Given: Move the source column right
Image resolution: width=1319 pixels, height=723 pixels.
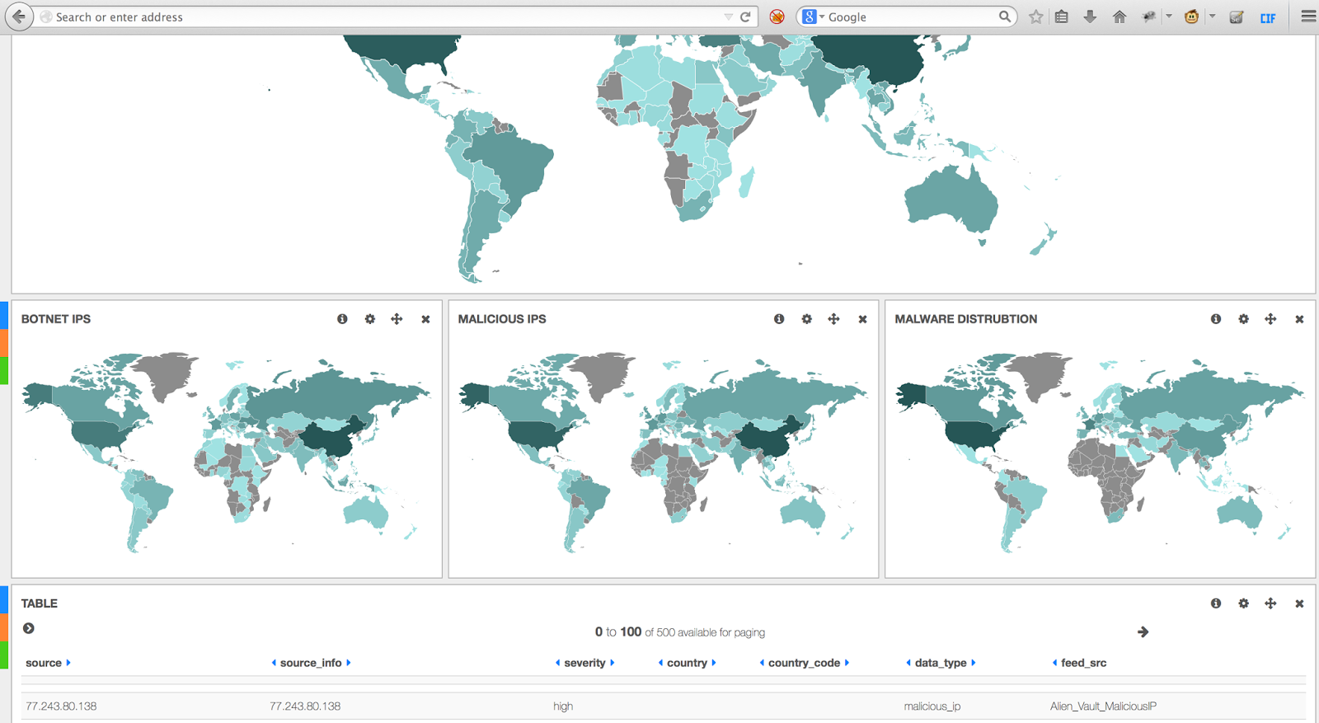Looking at the screenshot, I should pos(68,663).
